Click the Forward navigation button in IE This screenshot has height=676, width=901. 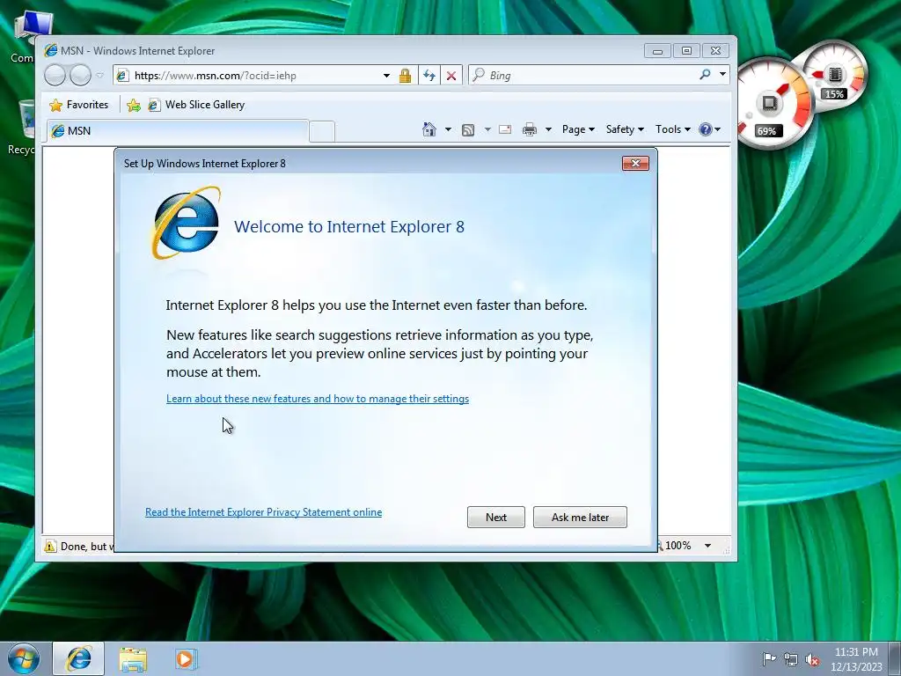tap(80, 76)
